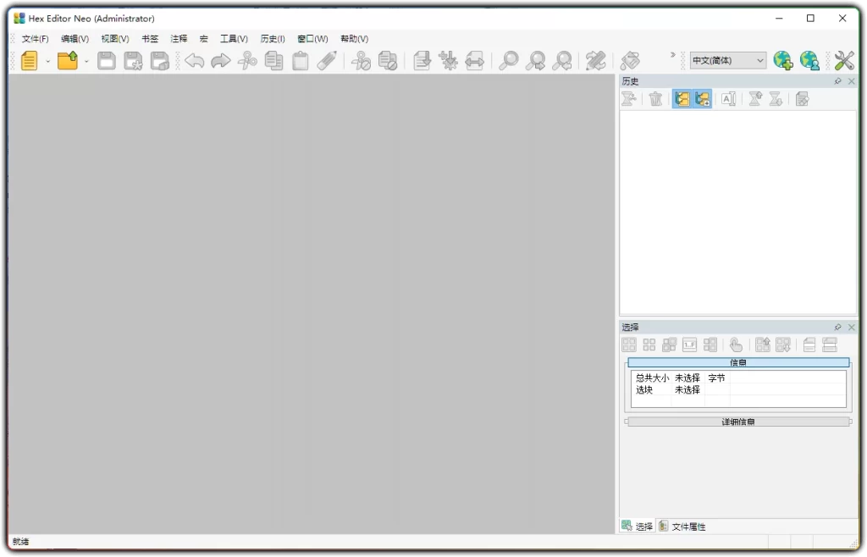Open the Find magnifier icon on the toolbar
The width and height of the screenshot is (867, 557).
point(507,60)
